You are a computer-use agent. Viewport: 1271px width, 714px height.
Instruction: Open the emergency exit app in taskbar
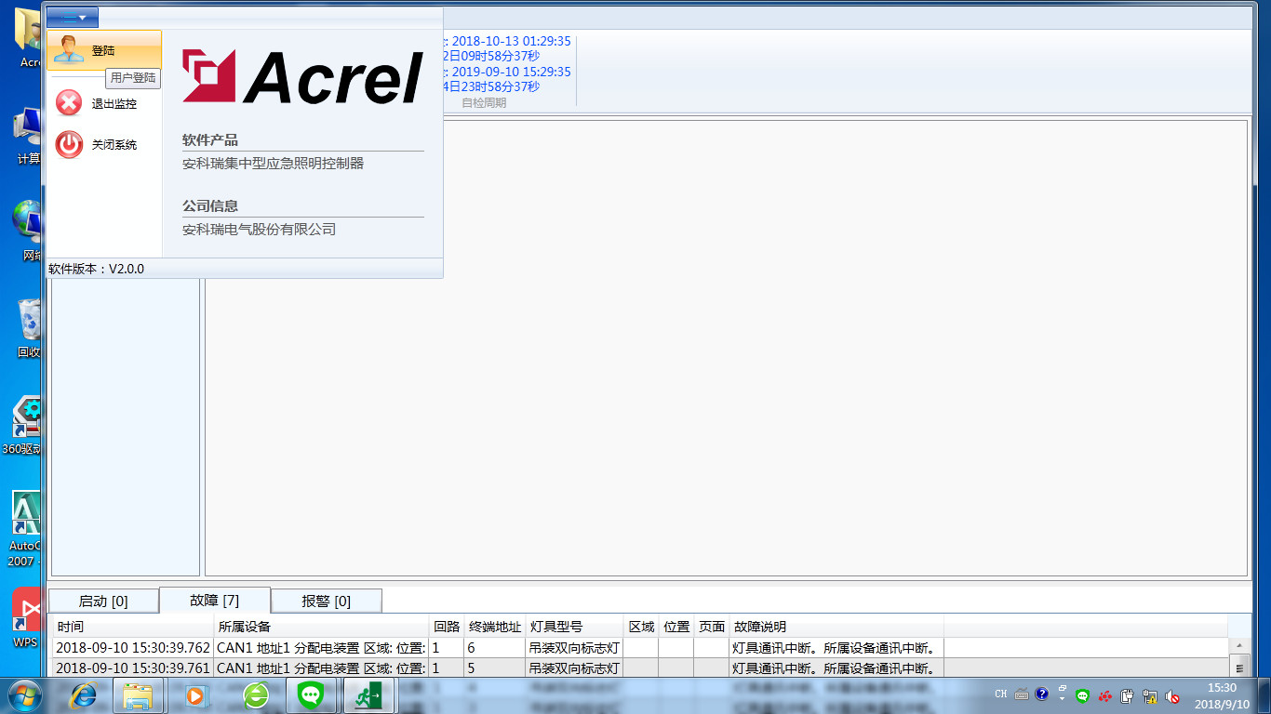point(369,694)
